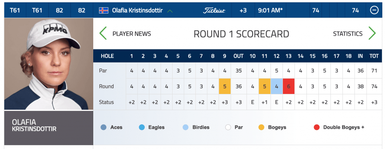Click the blue hole 12 birdie cell
This screenshot has width=385, height=149.
[x=276, y=86]
